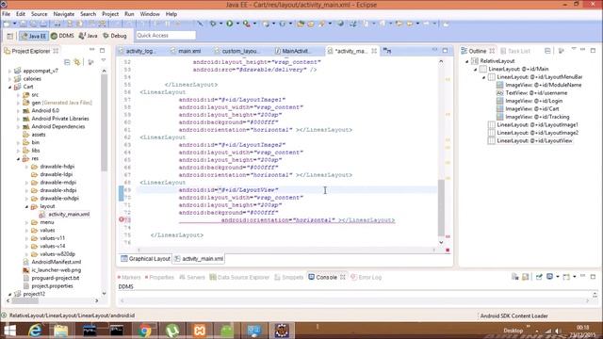Click the Display Selected Console icon
The height and width of the screenshot is (339, 603).
pyautogui.click(x=550, y=277)
